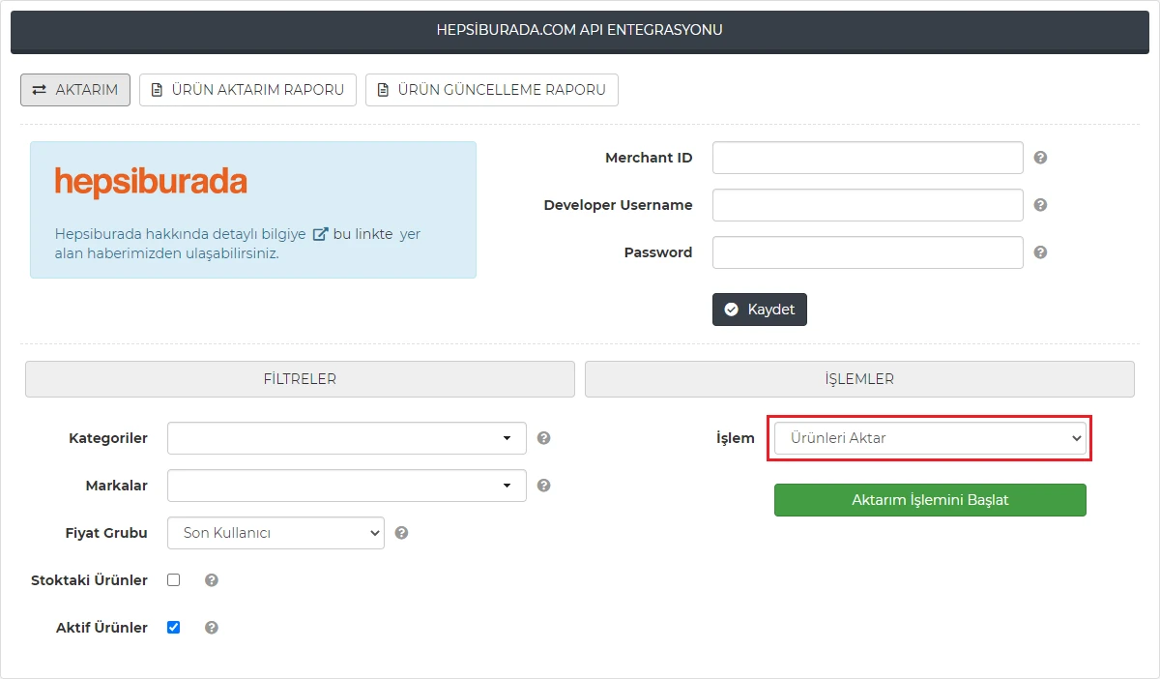Open the help icon next to Password field
This screenshot has width=1160, height=679.
pyautogui.click(x=1040, y=251)
